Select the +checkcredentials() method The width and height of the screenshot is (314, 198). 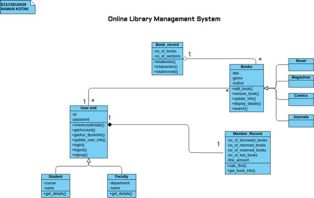pos(88,125)
